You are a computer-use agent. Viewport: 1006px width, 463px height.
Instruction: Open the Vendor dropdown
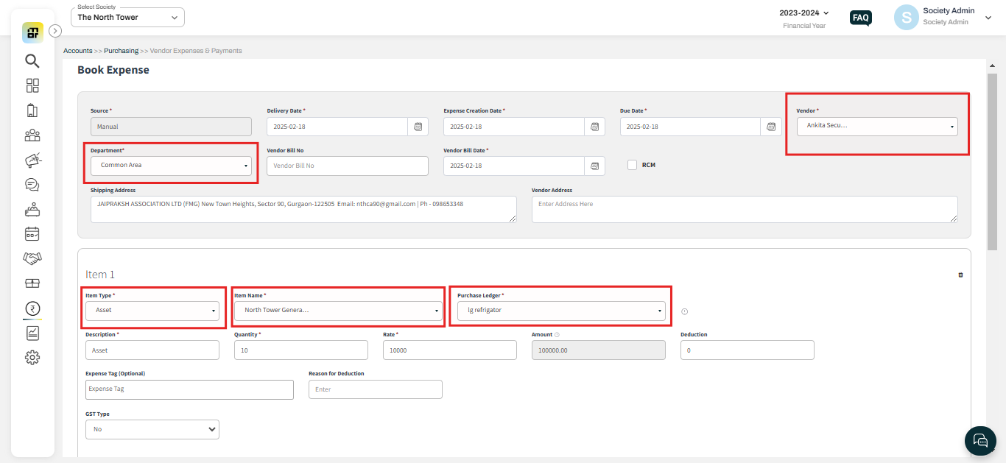click(x=877, y=126)
